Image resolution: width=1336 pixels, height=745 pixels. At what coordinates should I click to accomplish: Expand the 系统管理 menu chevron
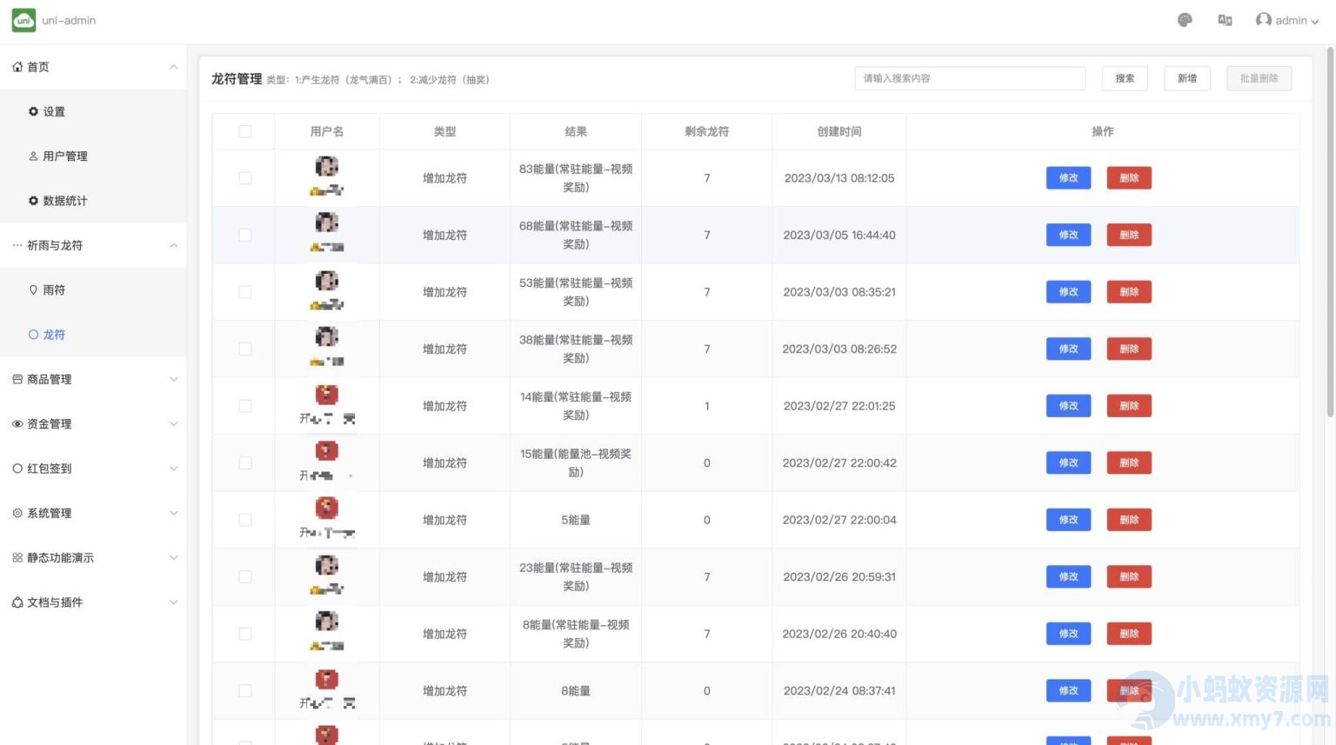coord(173,513)
